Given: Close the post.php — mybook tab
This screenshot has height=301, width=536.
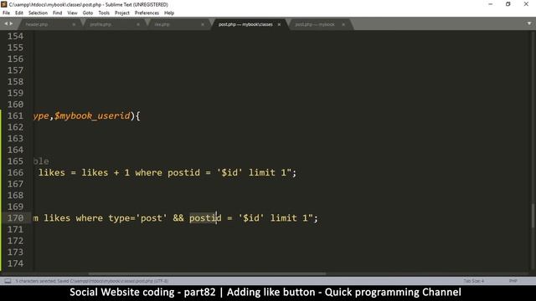Looking at the screenshot, I should click(343, 24).
